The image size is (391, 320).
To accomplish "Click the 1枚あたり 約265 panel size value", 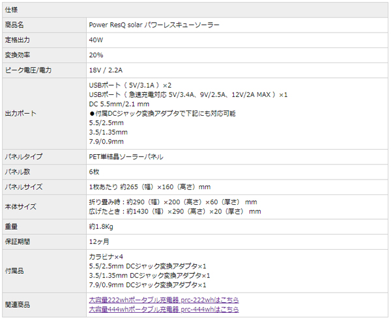I will click(x=150, y=187).
